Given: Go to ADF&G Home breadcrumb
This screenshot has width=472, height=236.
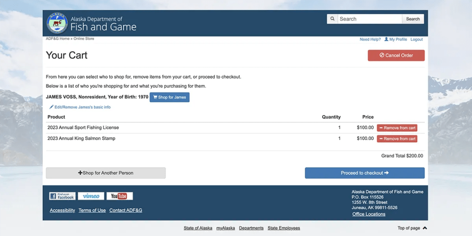Looking at the screenshot, I should [x=58, y=39].
